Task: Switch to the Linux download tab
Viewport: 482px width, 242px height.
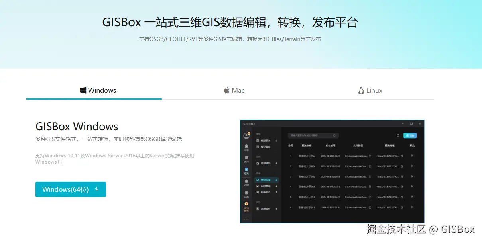Action: coord(370,90)
